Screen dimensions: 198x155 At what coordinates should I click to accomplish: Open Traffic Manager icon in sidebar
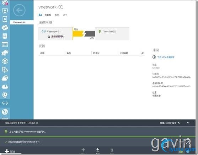[5, 112]
